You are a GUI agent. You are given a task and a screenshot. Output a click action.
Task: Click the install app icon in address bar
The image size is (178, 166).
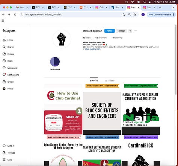pyautogui.click(x=124, y=15)
